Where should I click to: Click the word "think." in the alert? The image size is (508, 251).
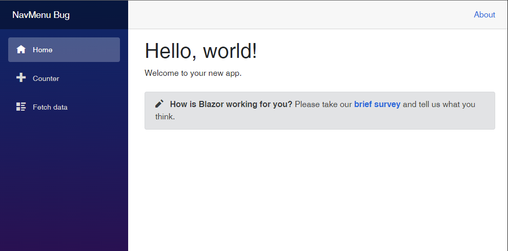165,117
